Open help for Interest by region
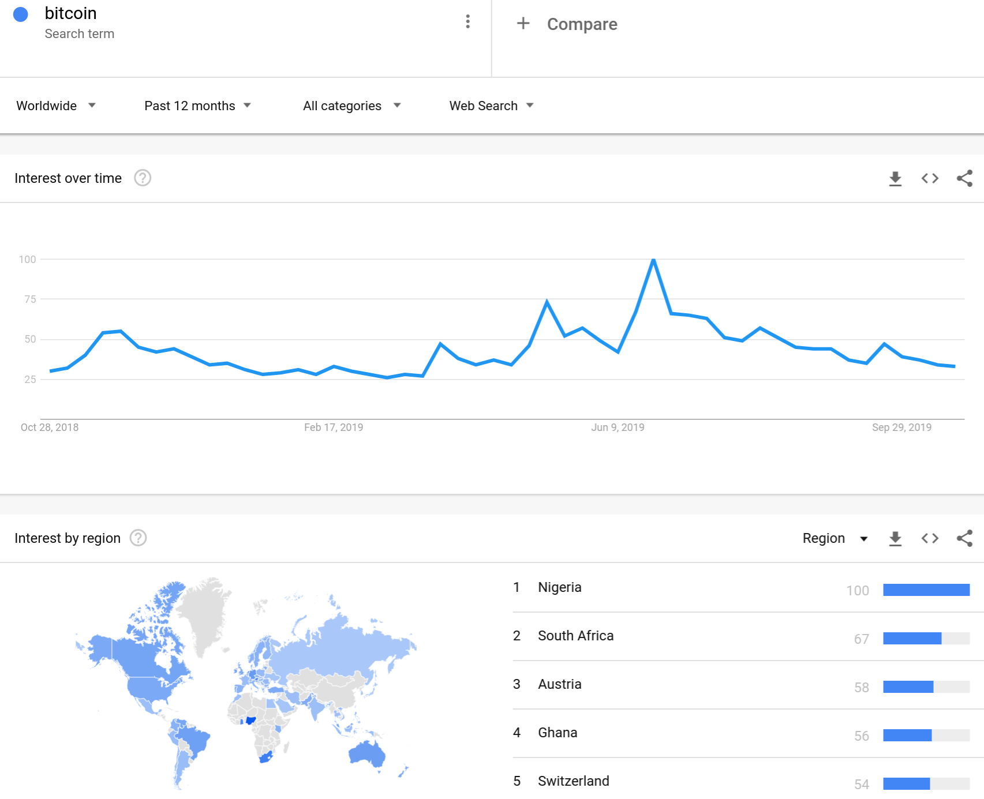Screen dimensions: 984x799 click(138, 538)
